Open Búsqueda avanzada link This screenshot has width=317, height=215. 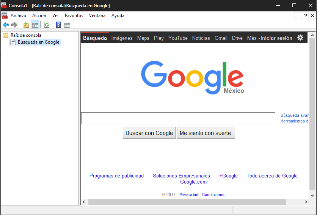point(295,115)
